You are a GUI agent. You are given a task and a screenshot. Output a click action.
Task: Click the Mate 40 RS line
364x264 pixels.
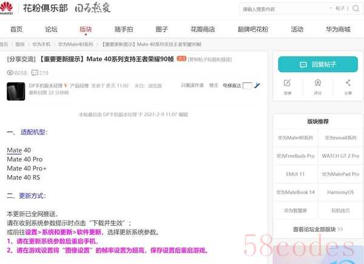tap(24, 177)
